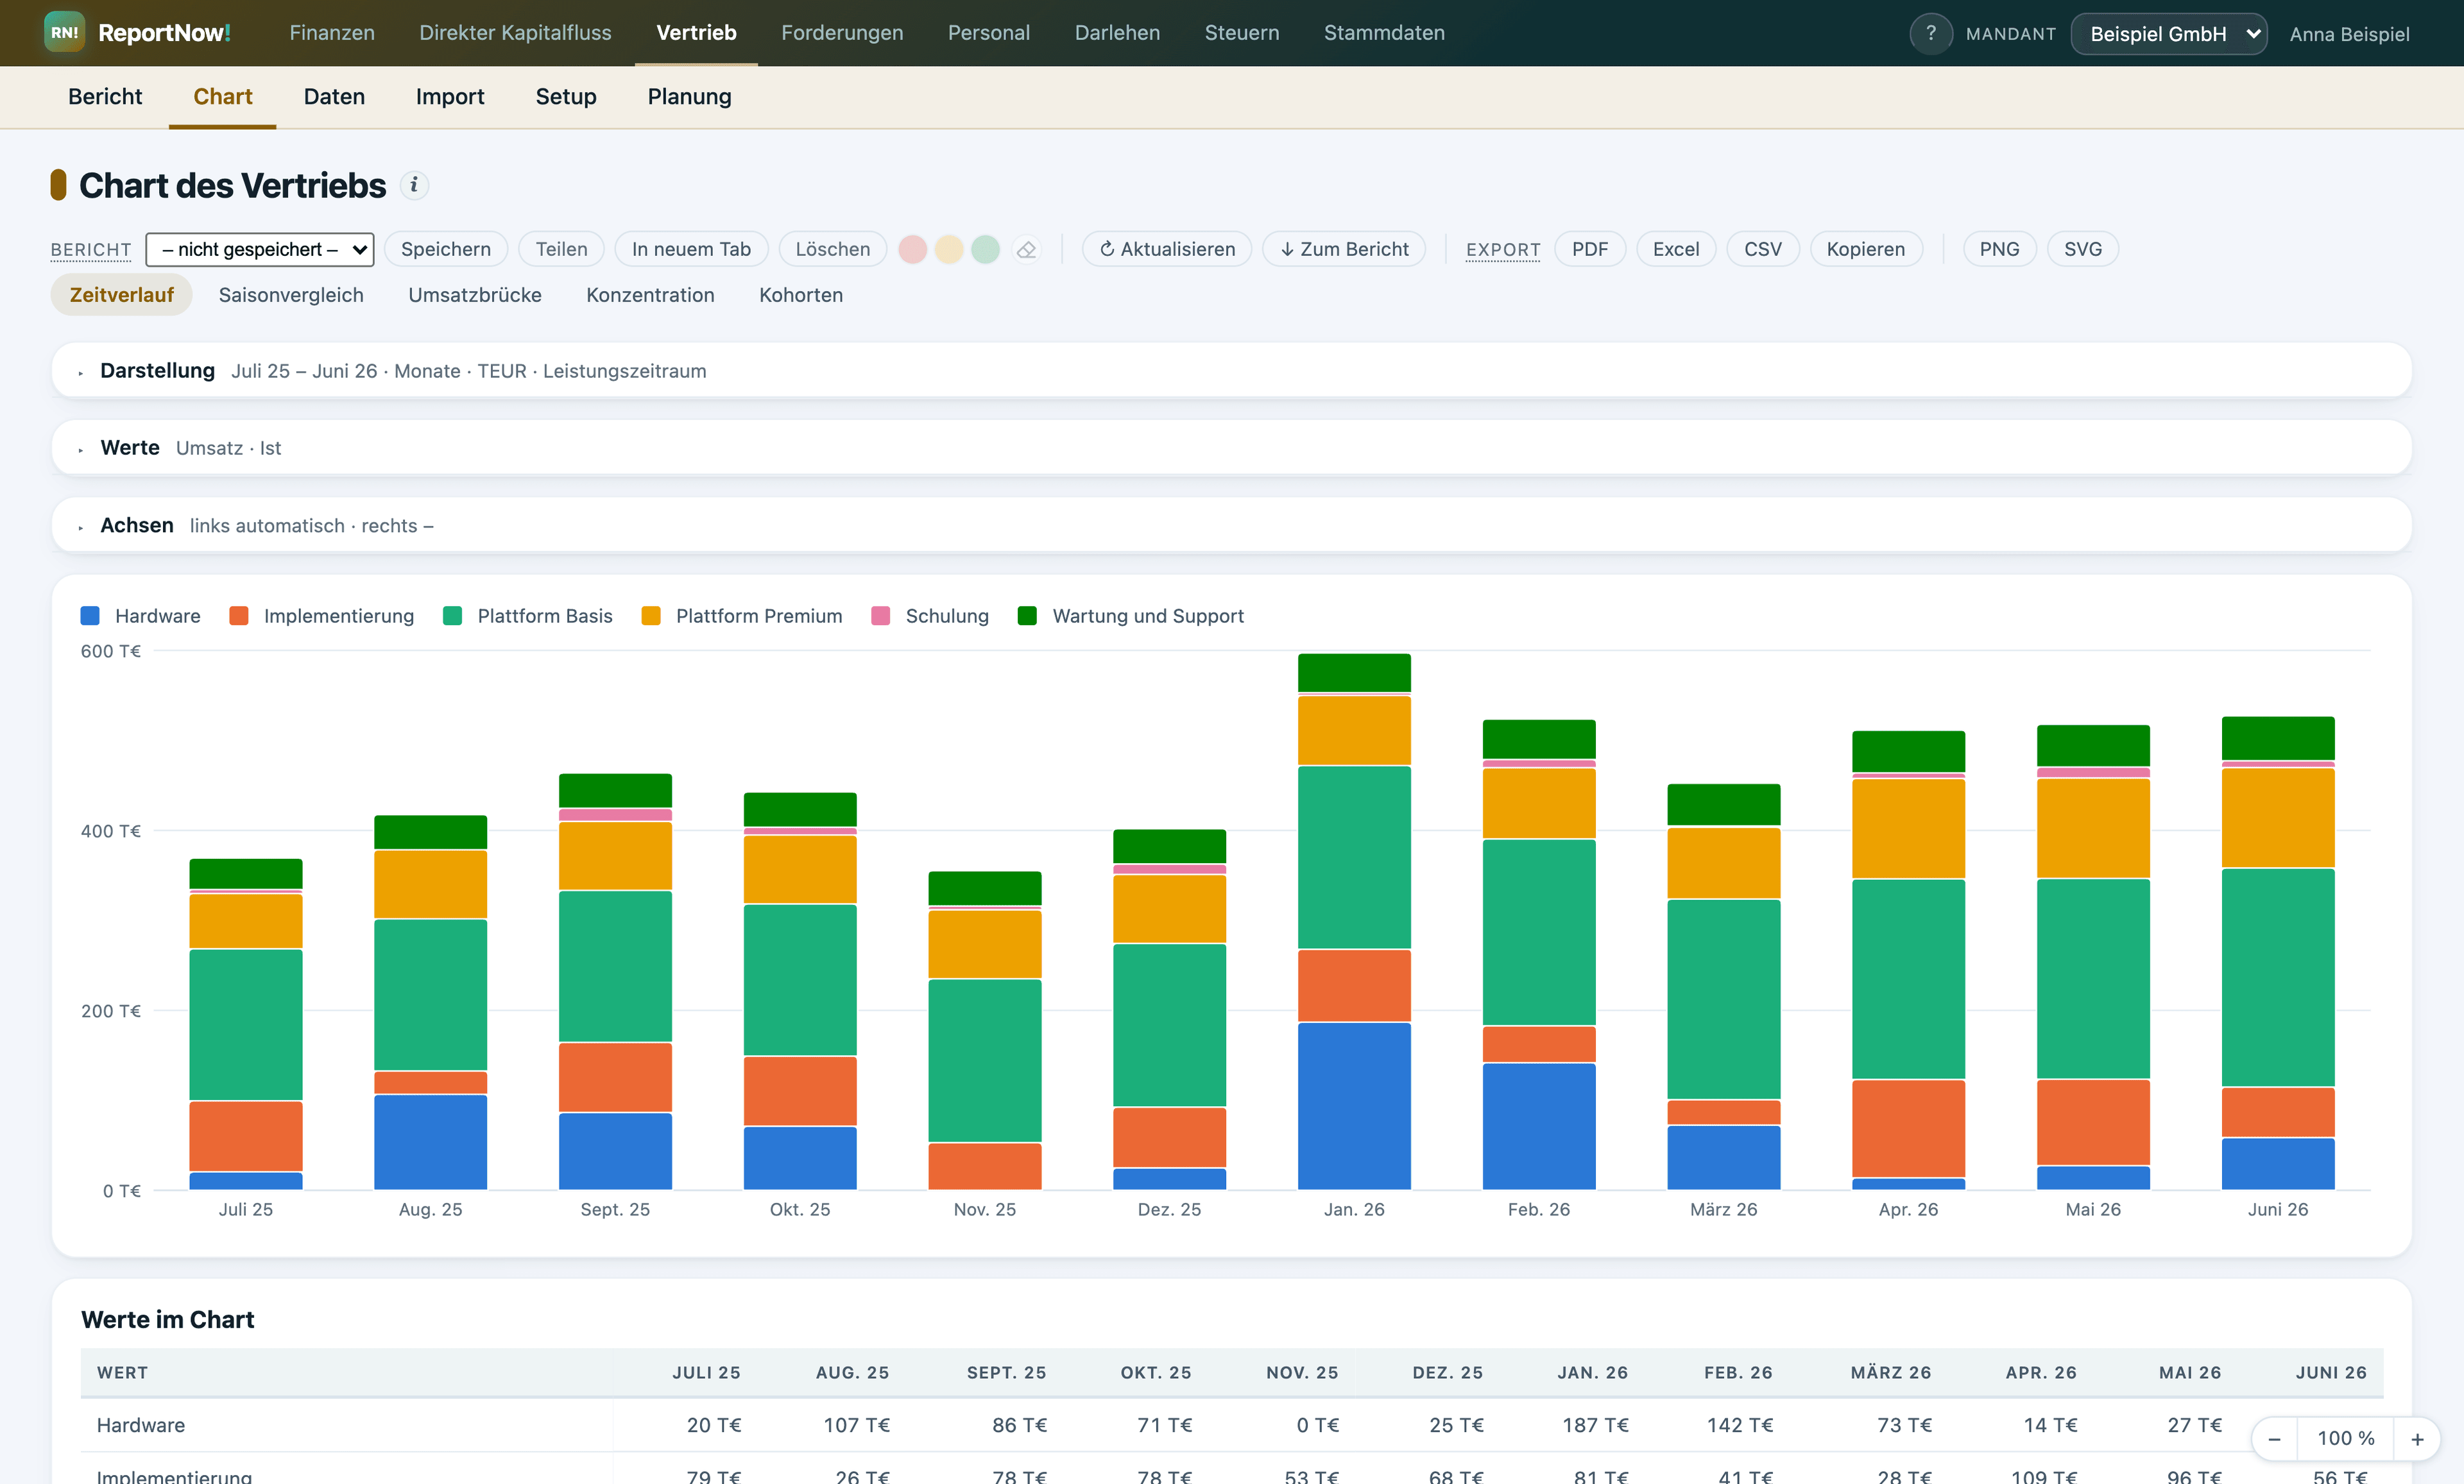
Task: Toggle the Wartung und Support legend series
Action: pyautogui.click(x=1130, y=616)
